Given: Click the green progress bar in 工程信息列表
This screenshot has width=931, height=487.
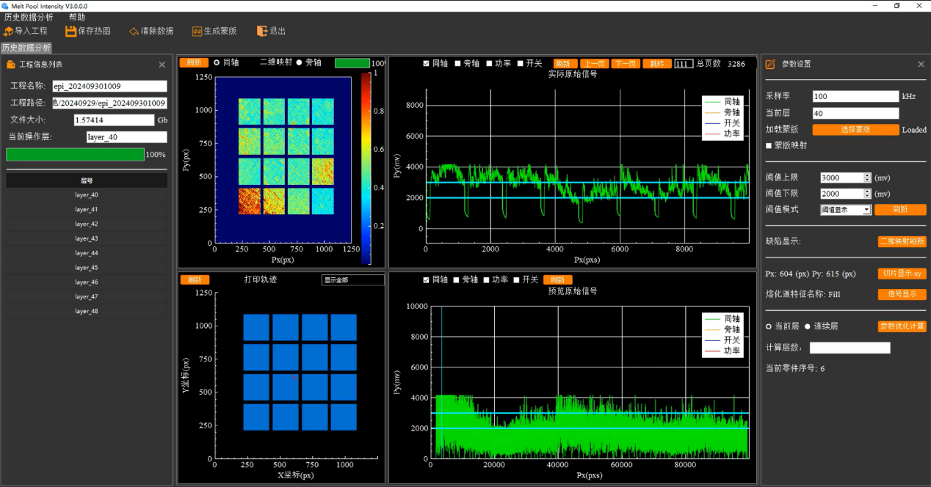Looking at the screenshot, I should (x=75, y=155).
